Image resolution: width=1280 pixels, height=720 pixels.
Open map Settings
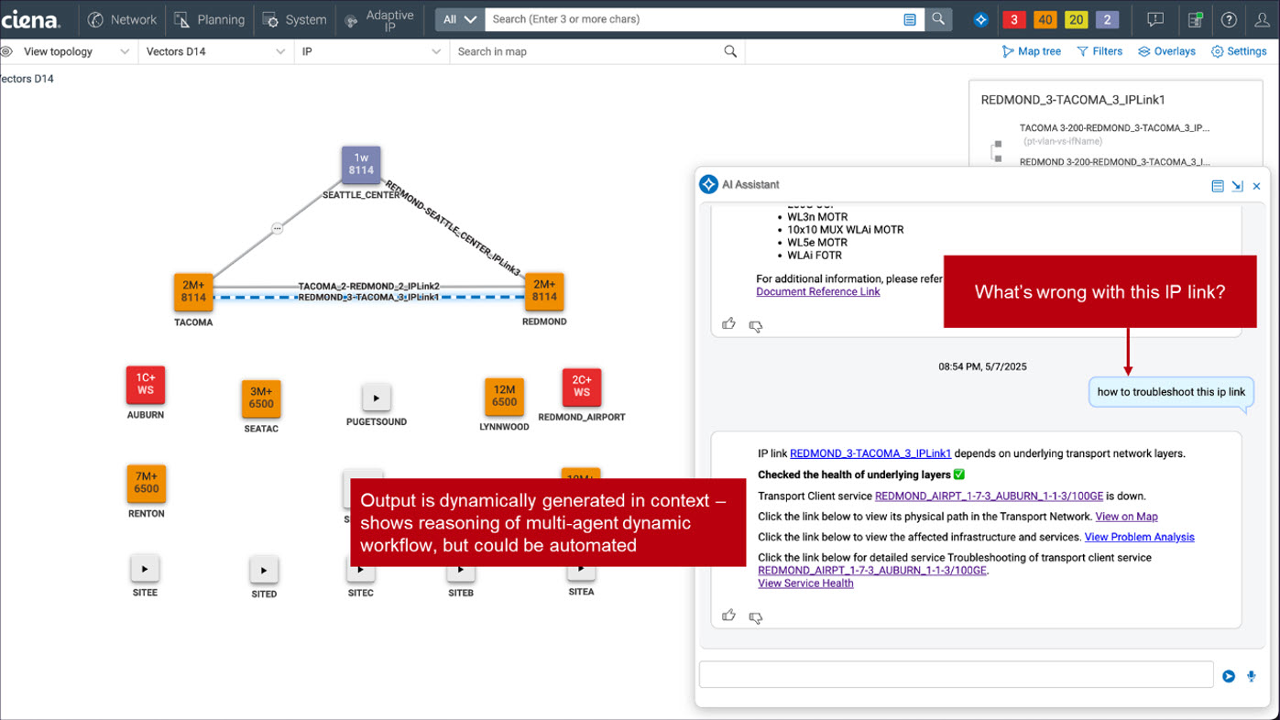coord(1239,51)
